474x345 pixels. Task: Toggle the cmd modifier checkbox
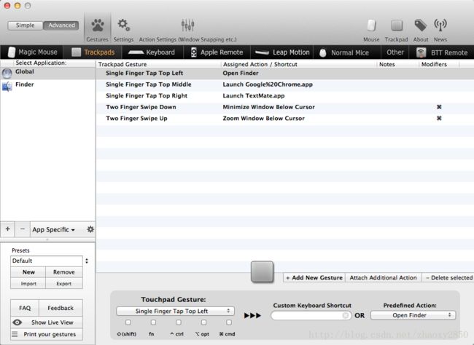coord(229,322)
